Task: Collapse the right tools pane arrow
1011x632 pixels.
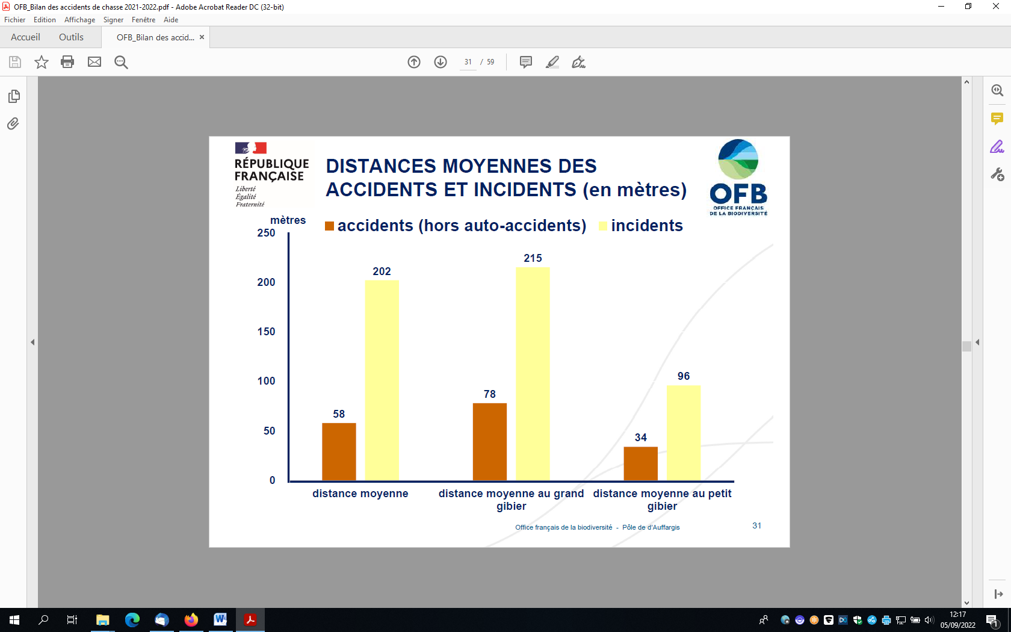Action: point(977,342)
